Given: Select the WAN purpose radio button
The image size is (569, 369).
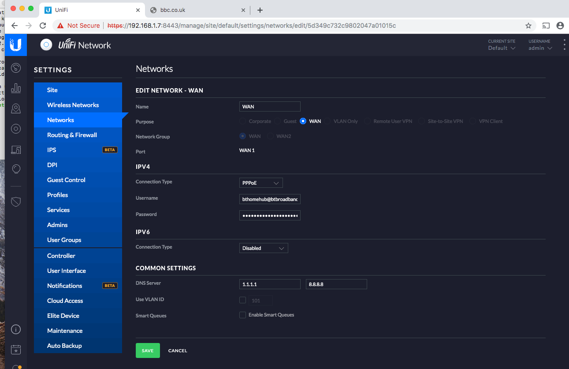Looking at the screenshot, I should click(x=303, y=121).
